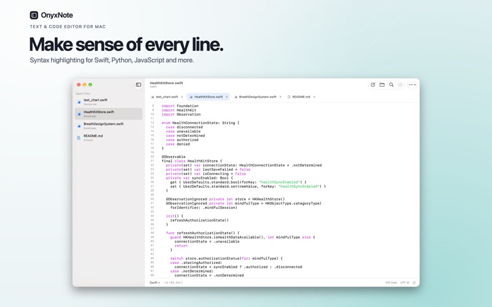Close the HealthKitStore.swift tab
This screenshot has width=492, height=307.
click(226, 97)
